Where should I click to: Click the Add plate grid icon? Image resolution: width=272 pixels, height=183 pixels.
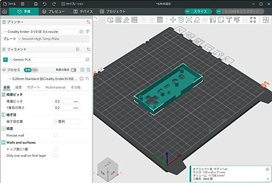(118, 20)
